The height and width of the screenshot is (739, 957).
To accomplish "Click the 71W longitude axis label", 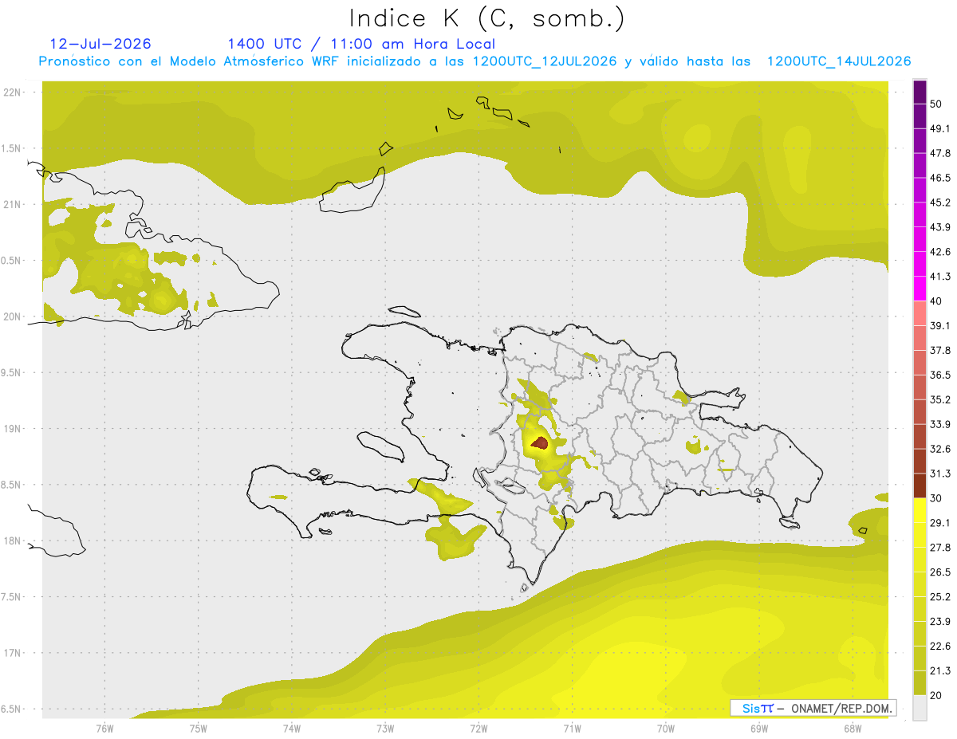I will click(x=572, y=728).
